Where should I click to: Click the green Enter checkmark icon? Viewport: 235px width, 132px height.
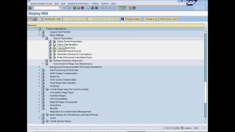point(30,8)
